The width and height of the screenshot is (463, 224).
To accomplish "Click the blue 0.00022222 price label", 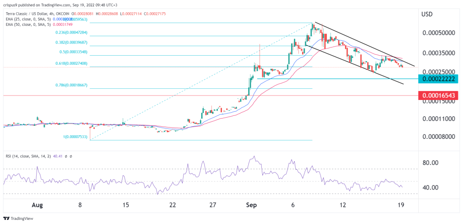I will tap(438, 79).
